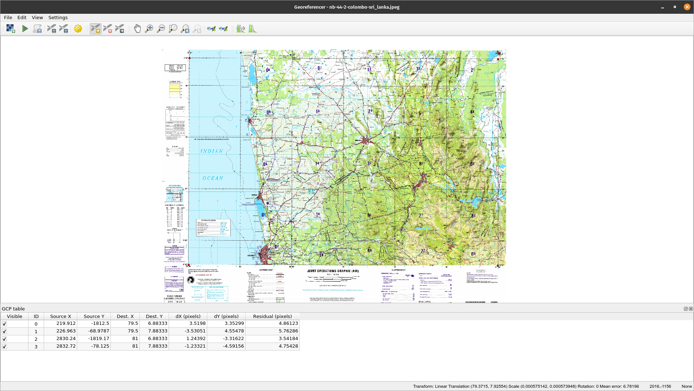Select Source X cell 2830.24
The height and width of the screenshot is (391, 694).
point(60,339)
